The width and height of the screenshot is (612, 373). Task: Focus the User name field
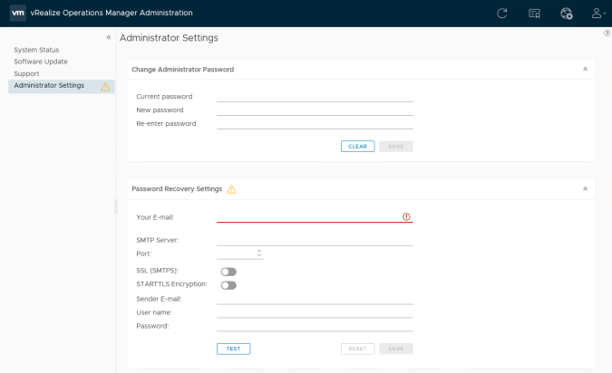click(315, 312)
